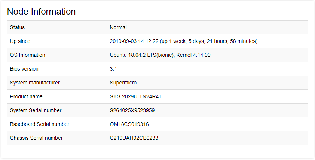Click the 2019-09-03 uptime value
The image size is (315, 160).
pos(184,41)
